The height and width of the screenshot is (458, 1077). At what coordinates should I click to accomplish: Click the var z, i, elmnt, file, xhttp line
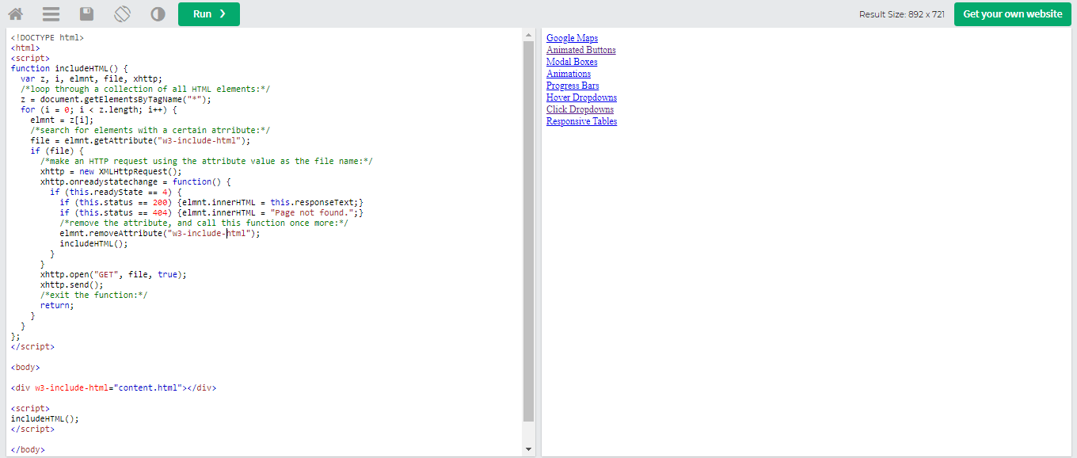coord(91,78)
